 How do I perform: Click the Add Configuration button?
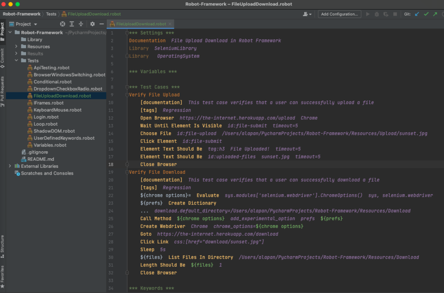pos(339,13)
